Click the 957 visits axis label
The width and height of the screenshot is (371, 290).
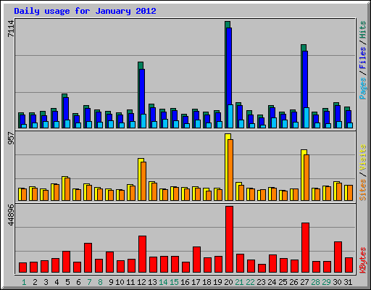[11, 138]
